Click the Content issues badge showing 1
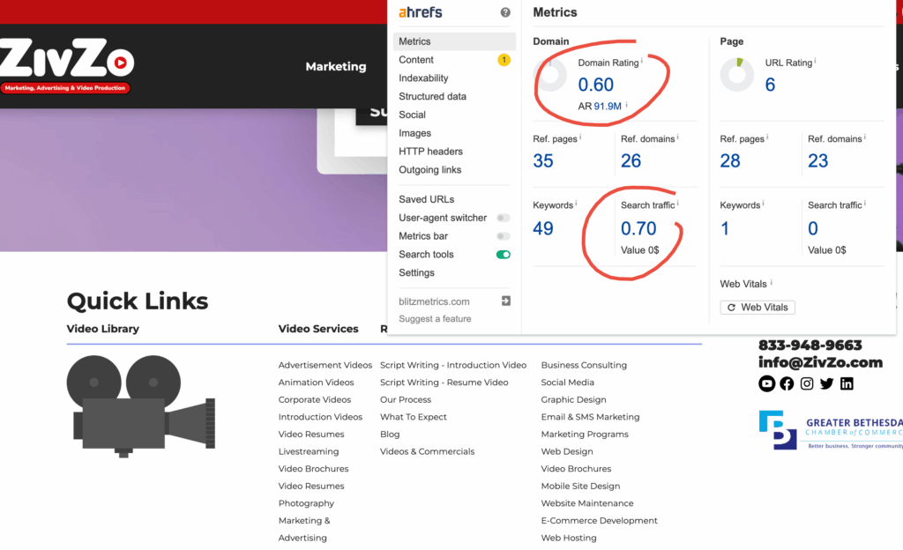The width and height of the screenshot is (903, 550). (x=504, y=60)
